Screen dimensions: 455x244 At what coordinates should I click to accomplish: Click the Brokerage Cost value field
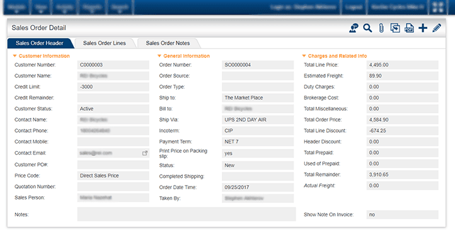point(402,98)
